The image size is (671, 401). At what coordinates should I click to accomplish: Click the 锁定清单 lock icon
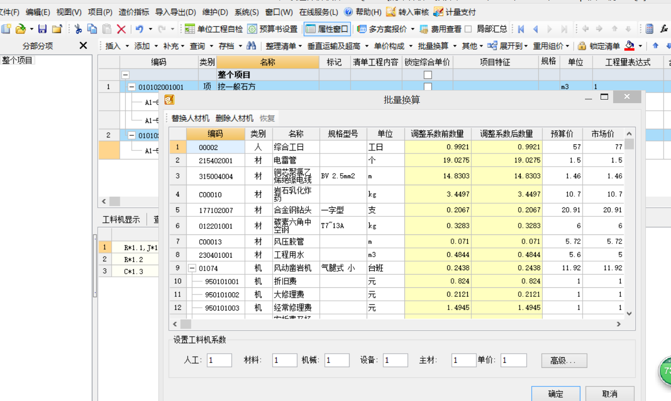(x=582, y=46)
